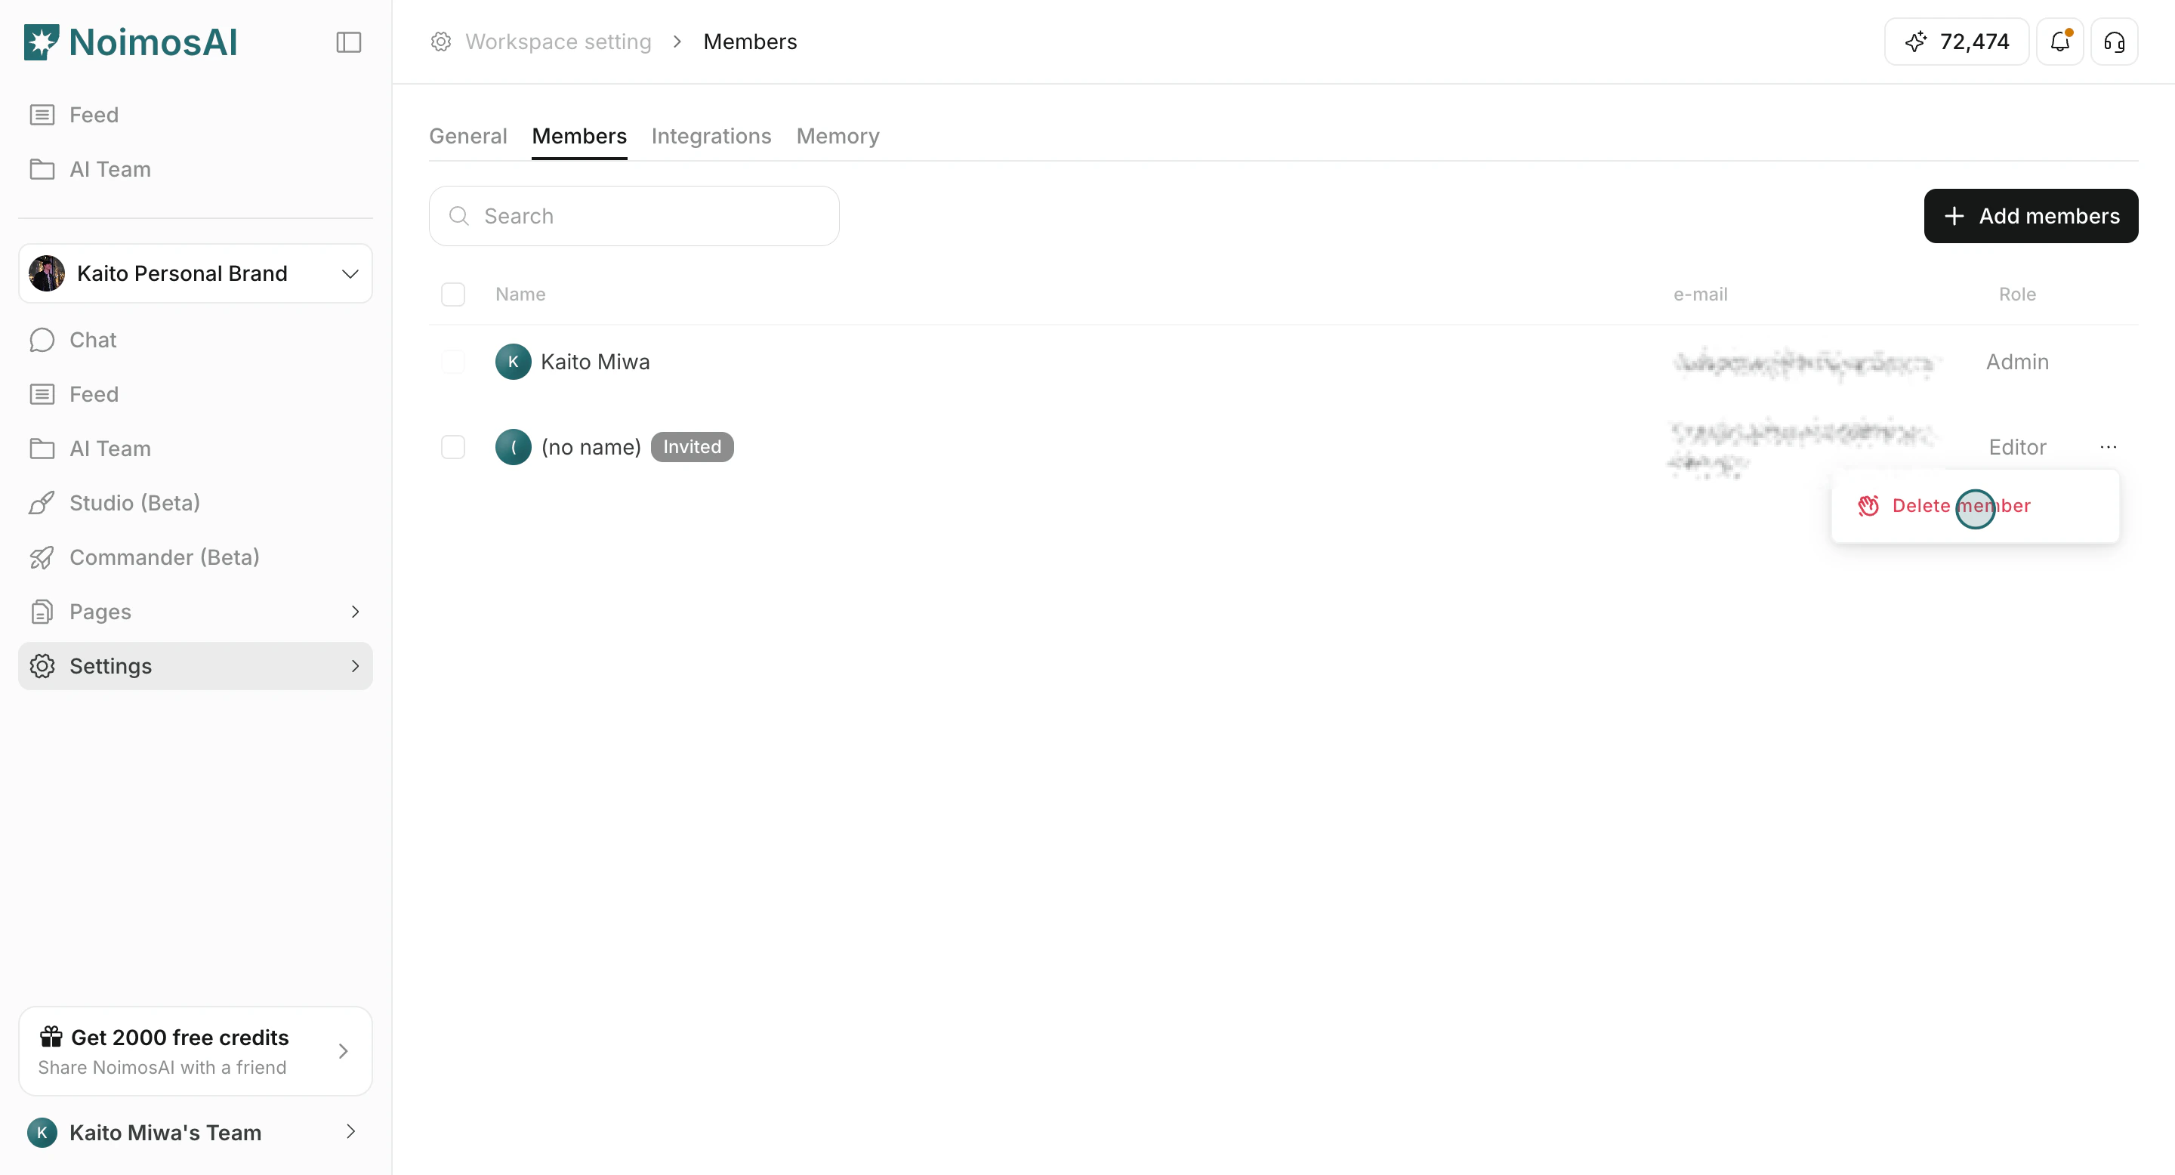
Task: Check the select-all members checkbox
Action: tap(453, 294)
